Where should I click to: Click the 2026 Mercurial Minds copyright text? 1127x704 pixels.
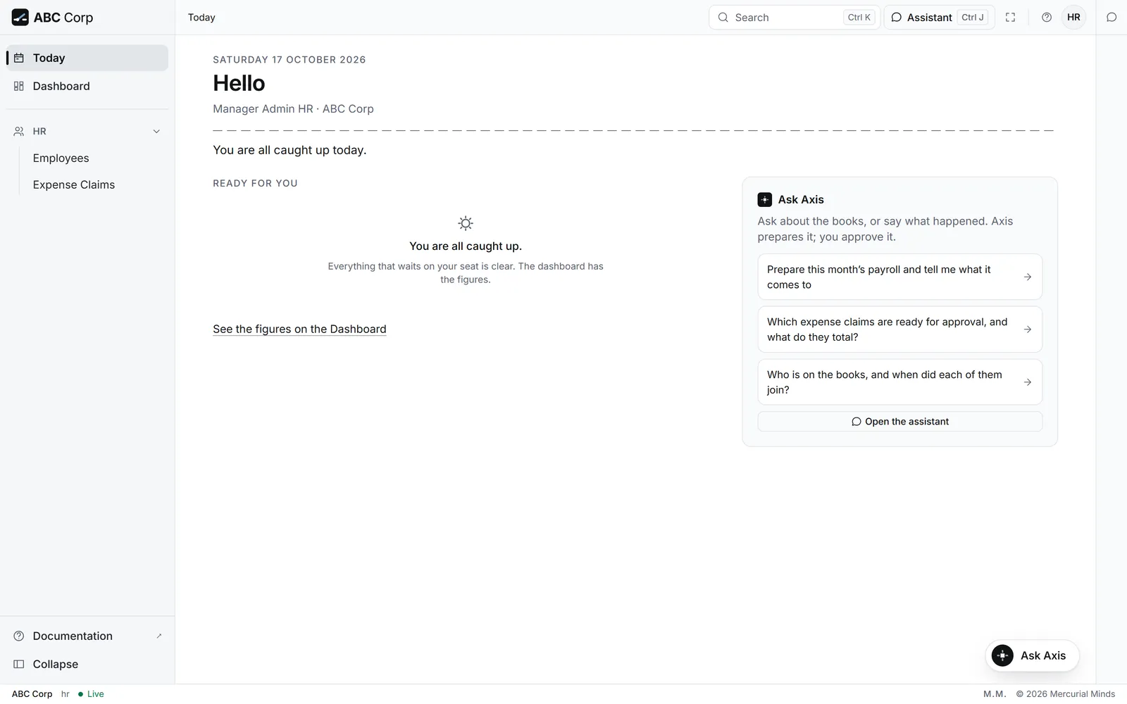[1066, 694]
